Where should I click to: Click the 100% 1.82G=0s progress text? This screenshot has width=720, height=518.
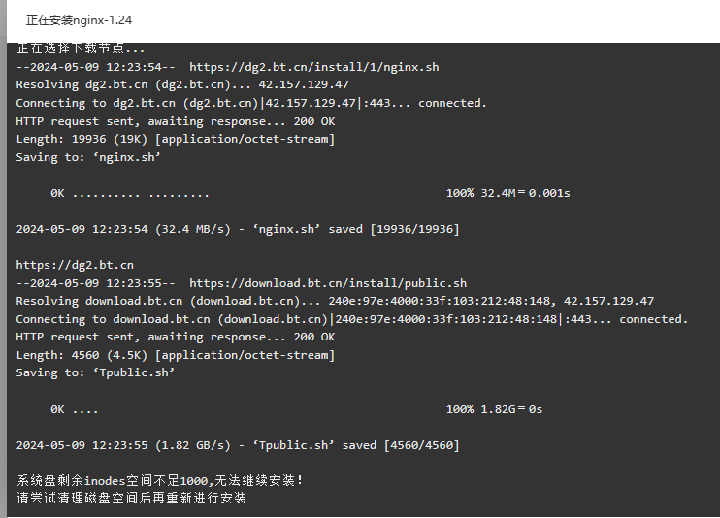tap(494, 409)
